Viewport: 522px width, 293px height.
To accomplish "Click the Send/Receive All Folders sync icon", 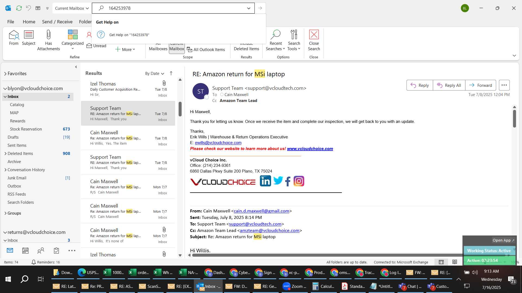I will (x=19, y=8).
